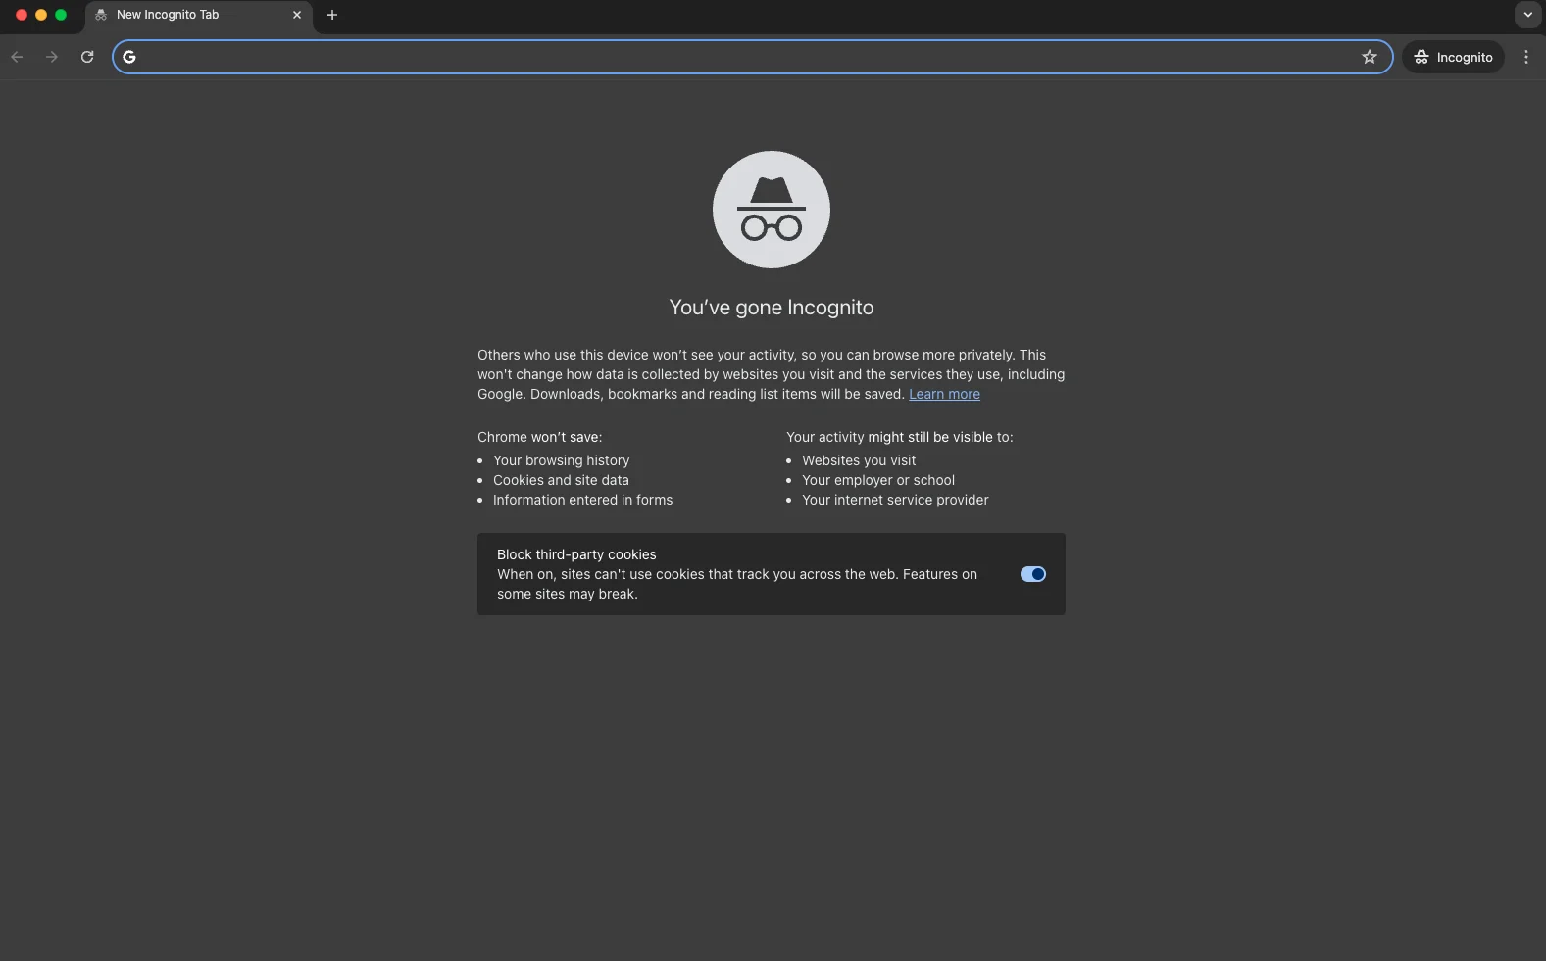Click the incognito icon on the tab
The height and width of the screenshot is (961, 1546).
(101, 15)
